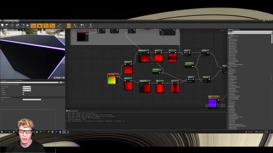Image resolution: width=273 pixels, height=153 pixels.
Task: Open the Asset menu
Action: tap(9, 23)
